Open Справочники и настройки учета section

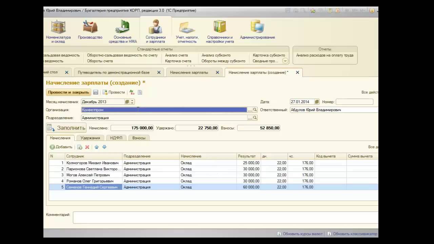tap(220, 32)
